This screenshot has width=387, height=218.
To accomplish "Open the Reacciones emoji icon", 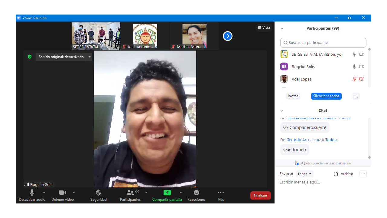I will pos(197,193).
